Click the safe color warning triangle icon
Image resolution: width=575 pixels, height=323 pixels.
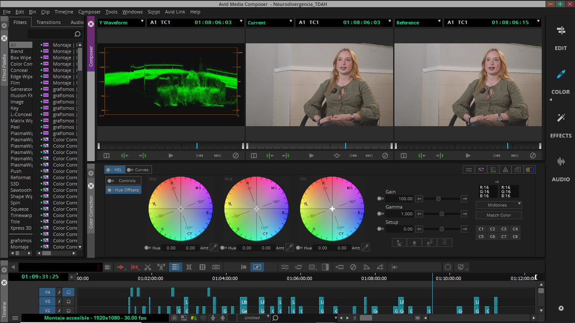506,169
